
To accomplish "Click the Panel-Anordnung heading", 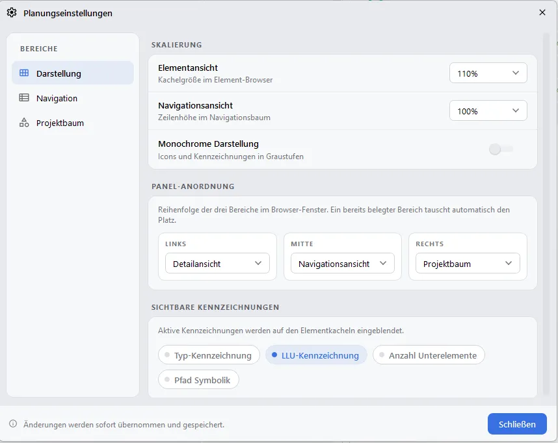I will (193, 186).
